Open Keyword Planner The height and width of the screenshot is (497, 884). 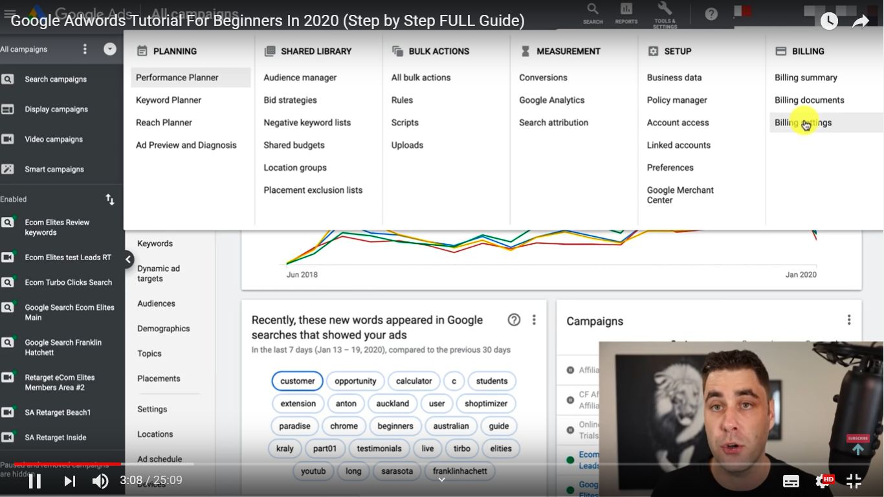pyautogui.click(x=168, y=100)
